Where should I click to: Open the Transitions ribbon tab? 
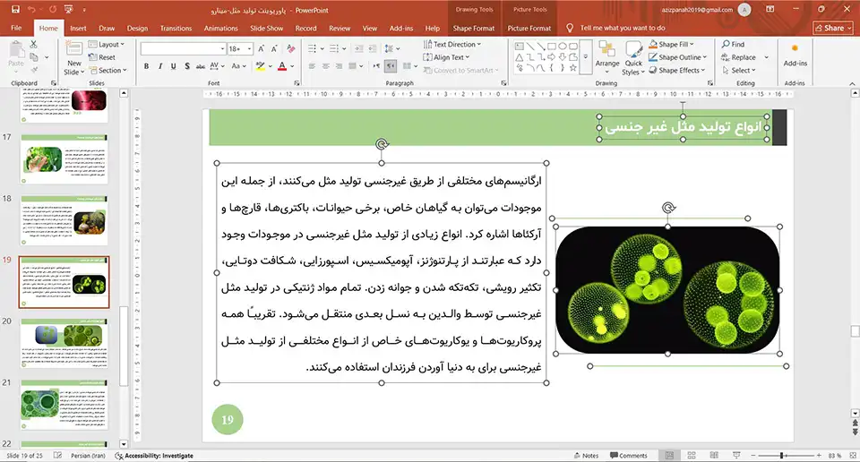(176, 28)
